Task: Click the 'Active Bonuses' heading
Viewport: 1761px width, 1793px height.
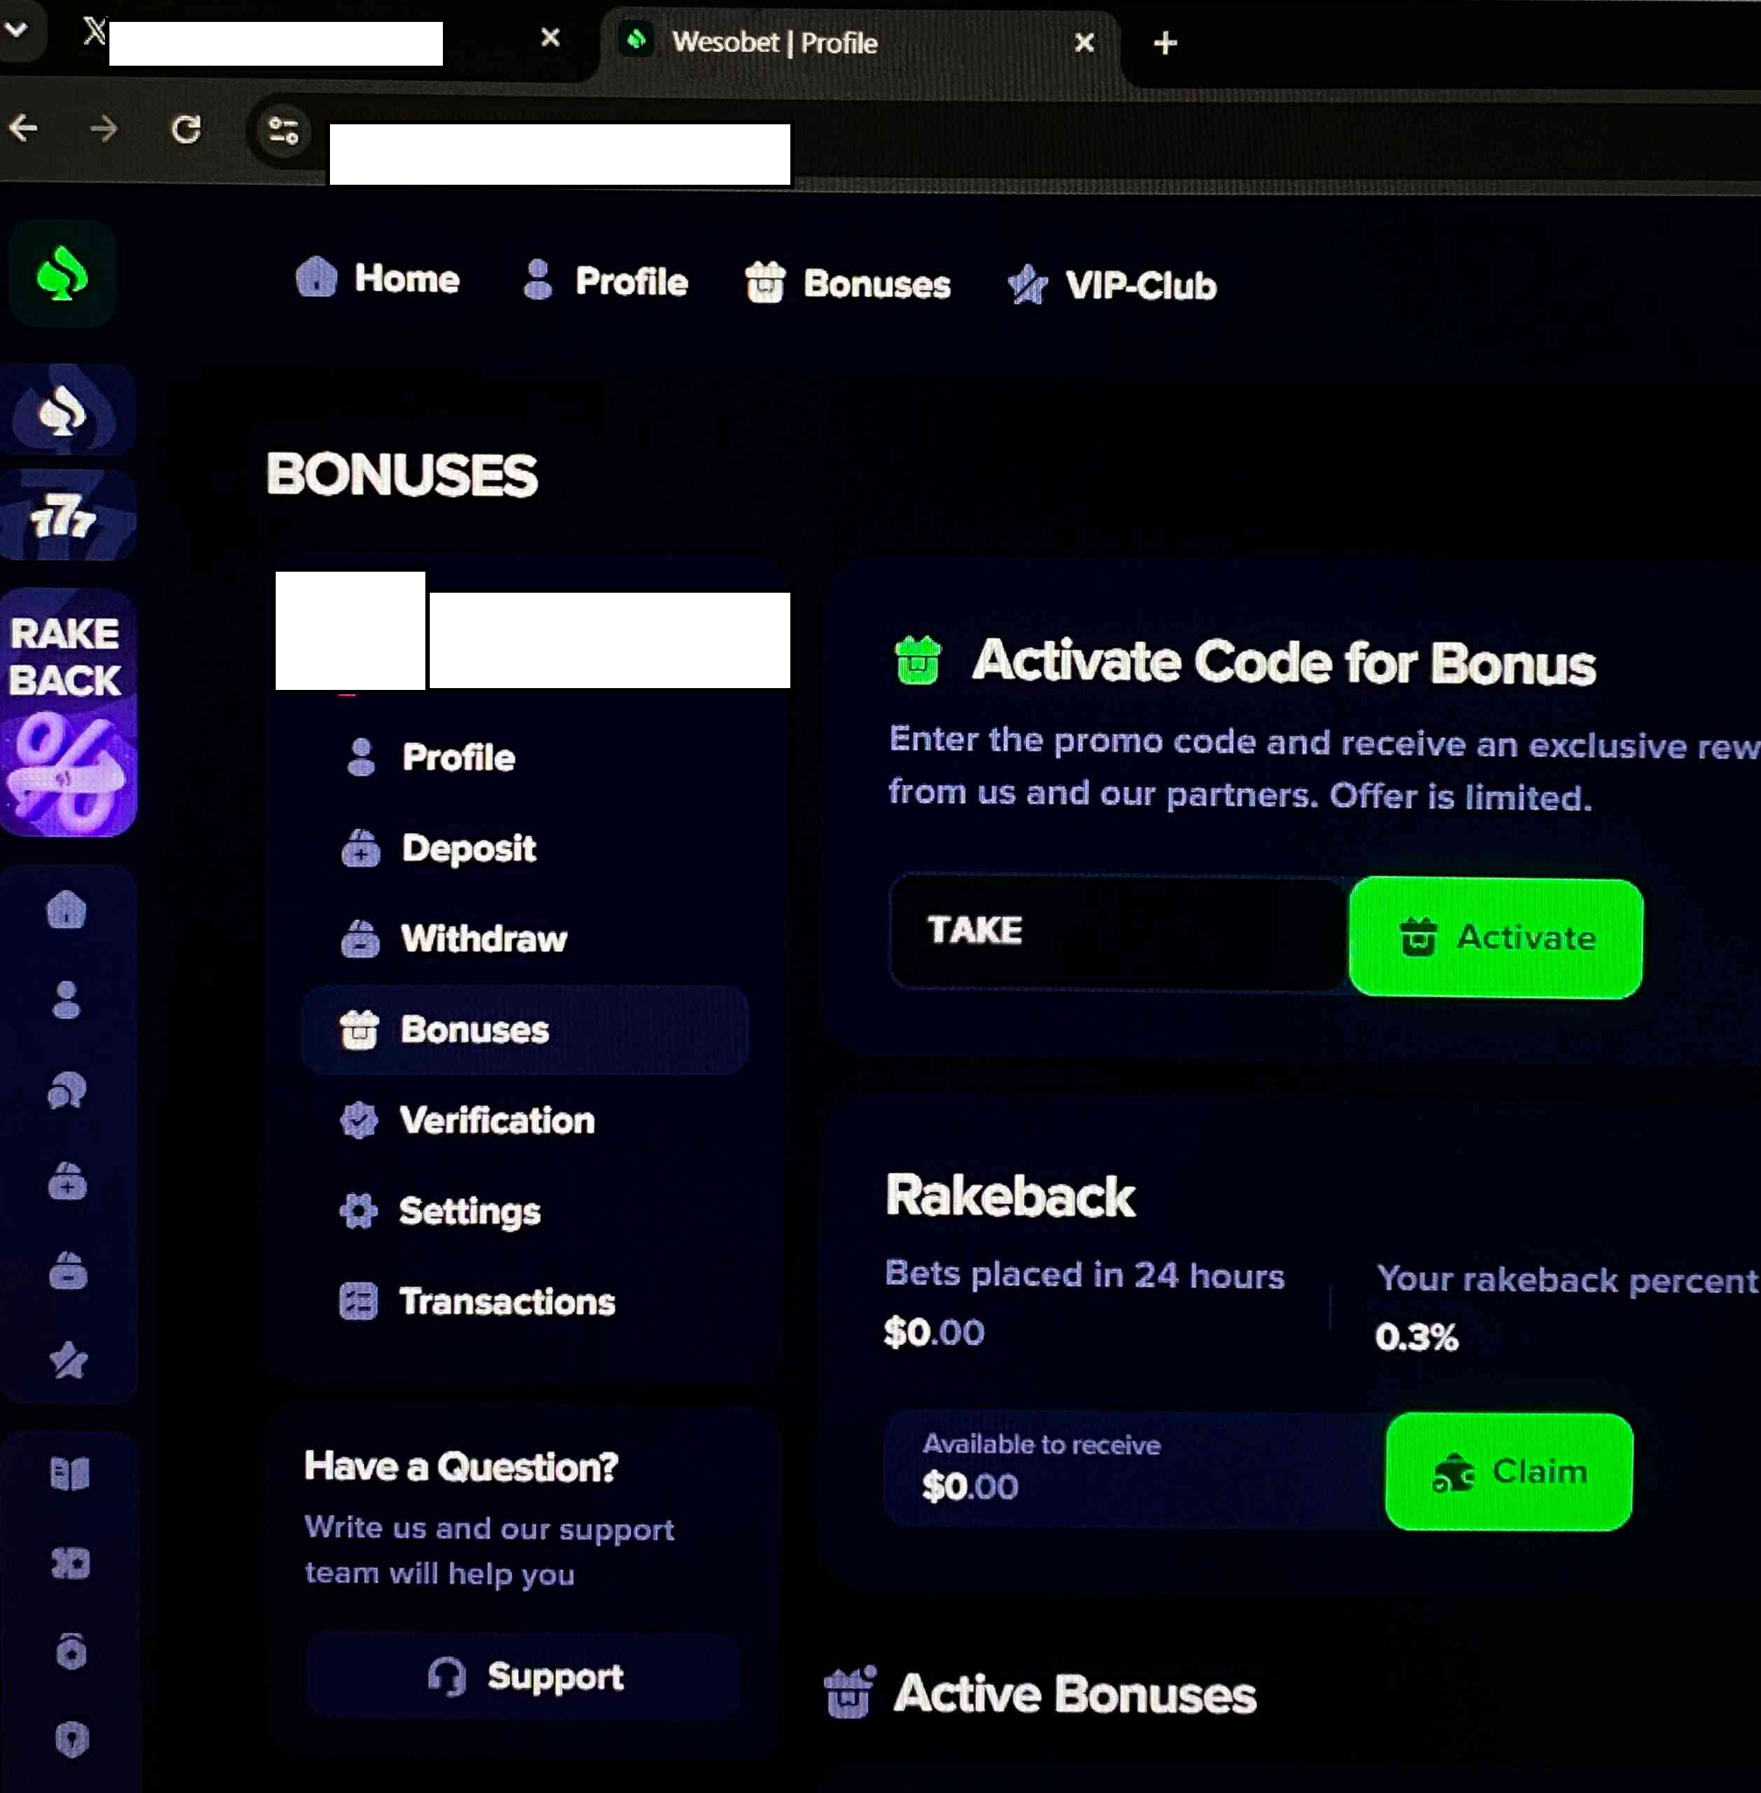Action: coord(1075,1694)
